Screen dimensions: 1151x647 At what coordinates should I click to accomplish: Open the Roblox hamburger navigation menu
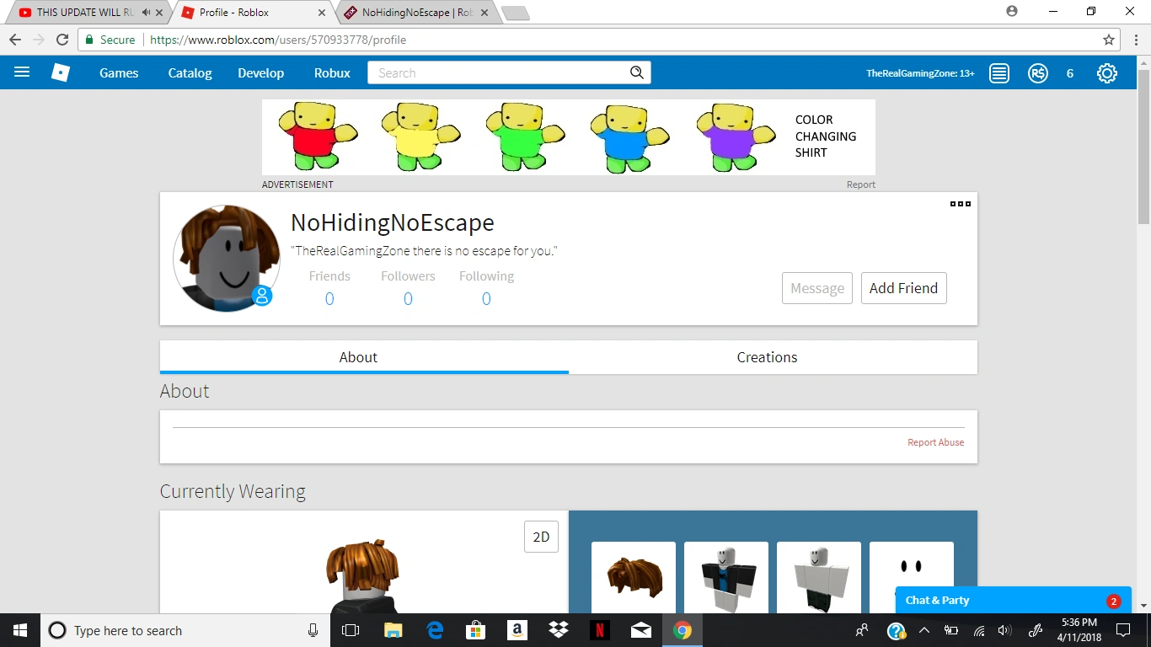point(22,72)
